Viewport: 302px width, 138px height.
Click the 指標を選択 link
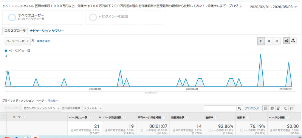click(x=43, y=41)
